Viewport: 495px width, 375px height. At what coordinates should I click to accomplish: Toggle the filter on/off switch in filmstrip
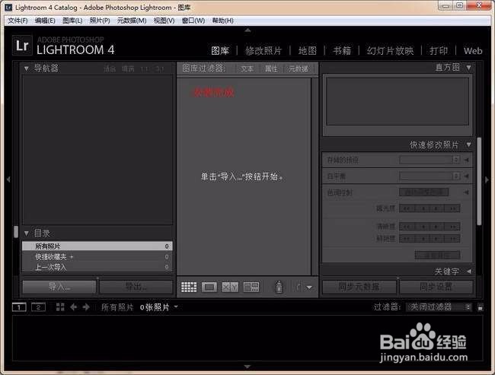481,307
